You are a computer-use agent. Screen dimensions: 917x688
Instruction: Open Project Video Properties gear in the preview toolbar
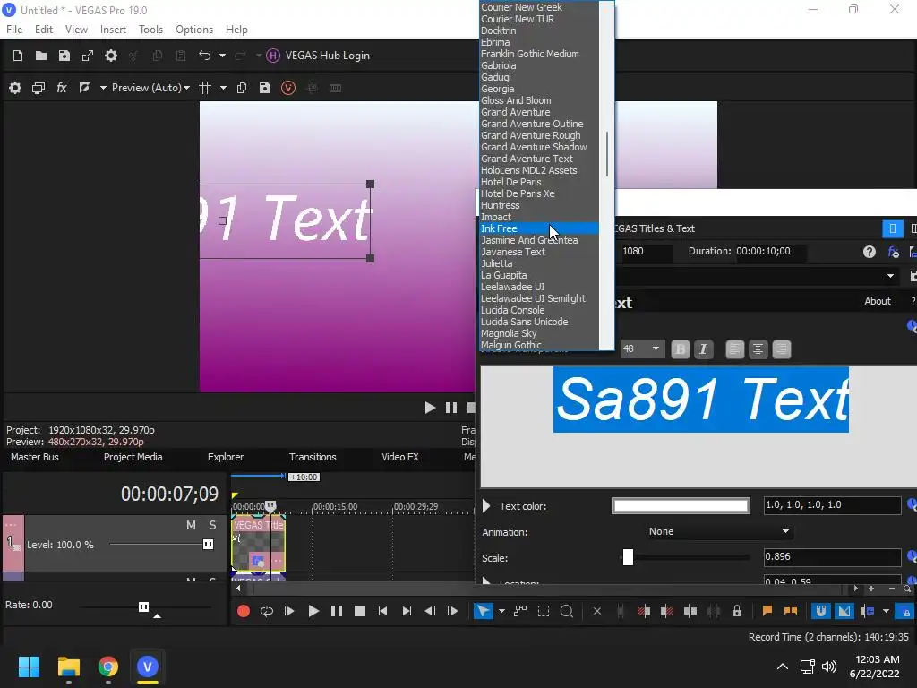[x=15, y=88]
